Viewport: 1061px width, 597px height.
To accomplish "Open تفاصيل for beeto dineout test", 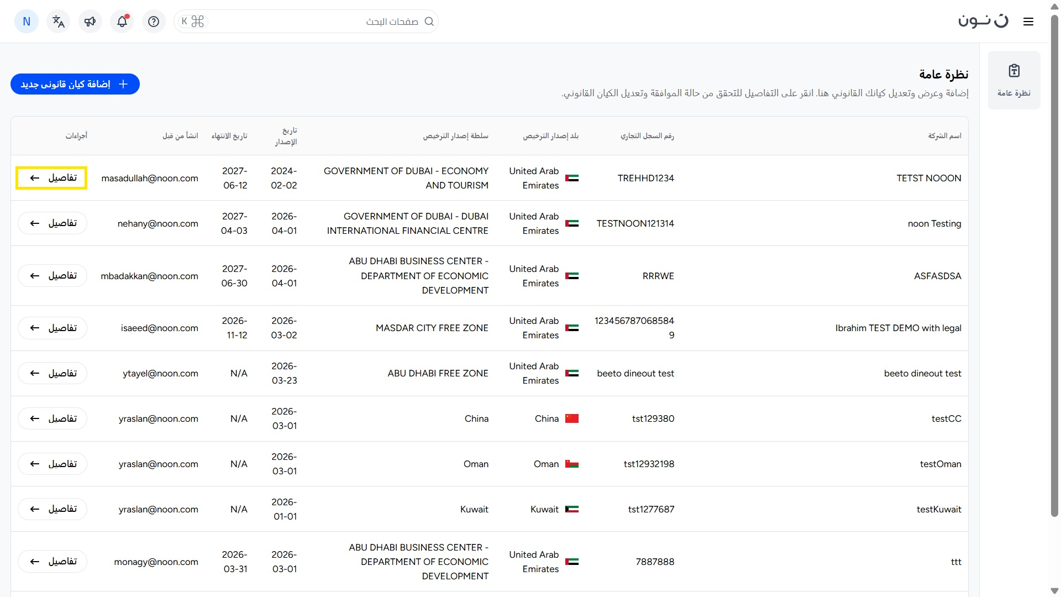I will [x=52, y=373].
